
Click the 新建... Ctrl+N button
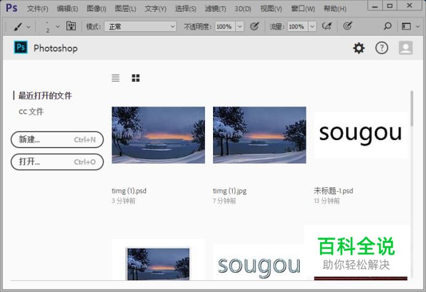(x=57, y=140)
